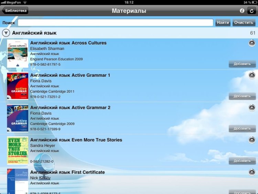
Task: Open the First Certificate cover thumbnail
Action: (x=18, y=181)
